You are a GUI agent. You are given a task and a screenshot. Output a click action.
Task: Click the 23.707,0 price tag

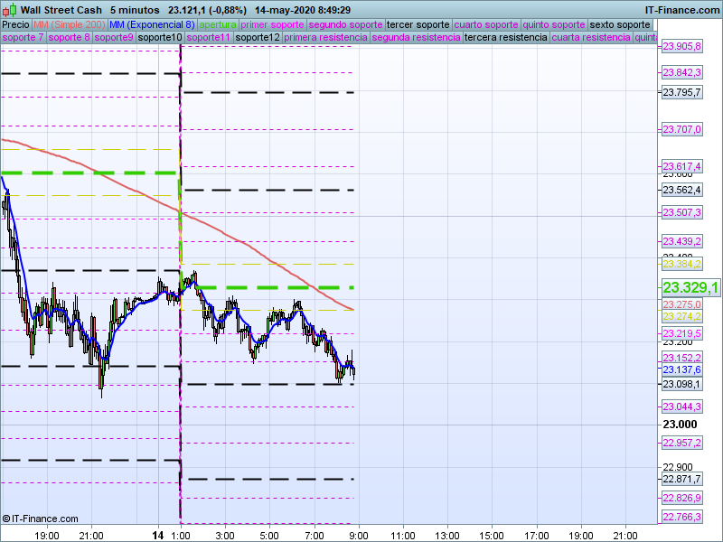682,129
